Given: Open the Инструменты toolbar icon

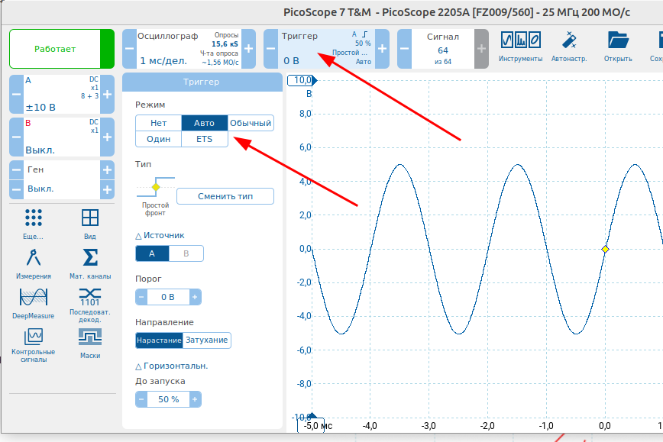Looking at the screenshot, I should click(520, 47).
